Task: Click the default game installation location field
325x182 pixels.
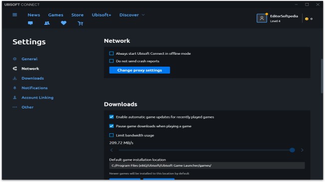Action: click(207, 166)
